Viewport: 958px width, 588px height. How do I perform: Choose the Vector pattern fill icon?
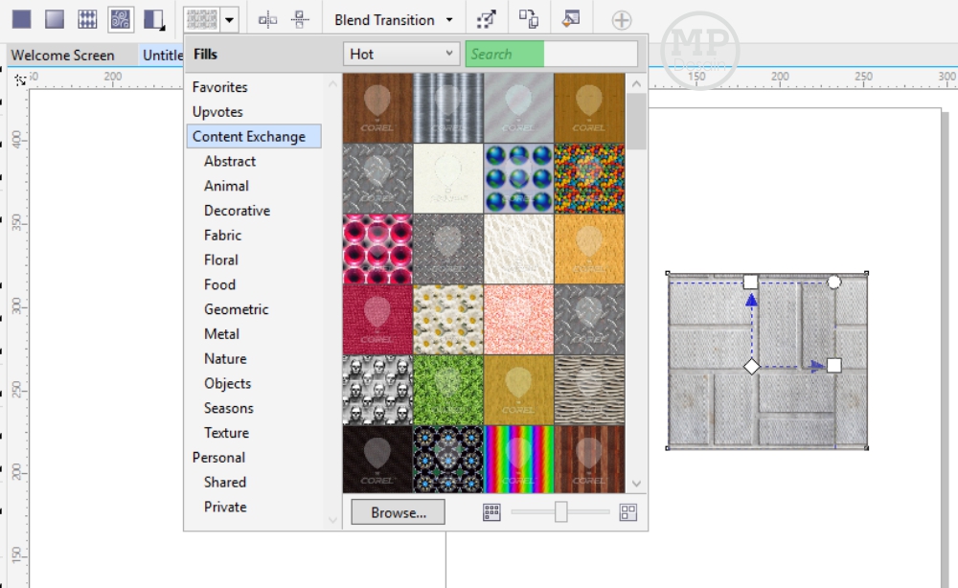click(122, 17)
